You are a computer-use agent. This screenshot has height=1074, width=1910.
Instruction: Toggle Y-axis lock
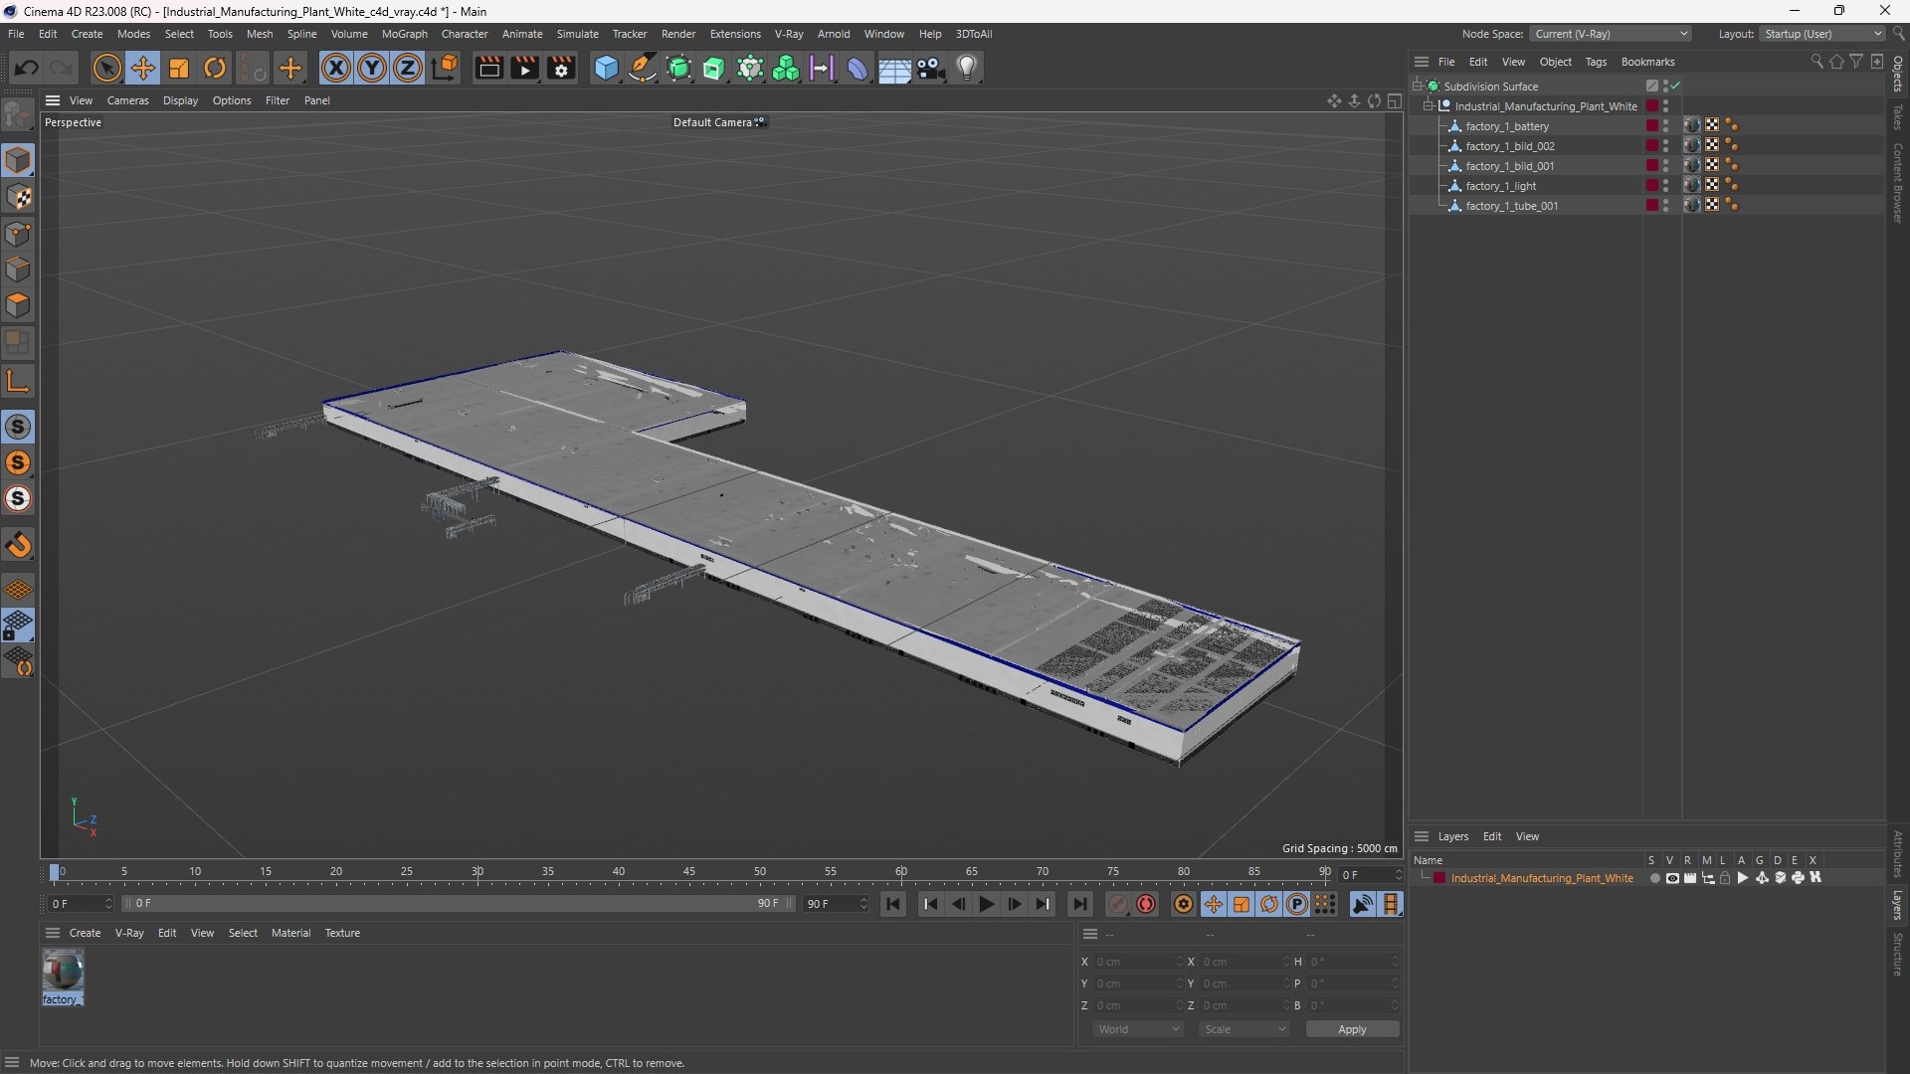372,68
